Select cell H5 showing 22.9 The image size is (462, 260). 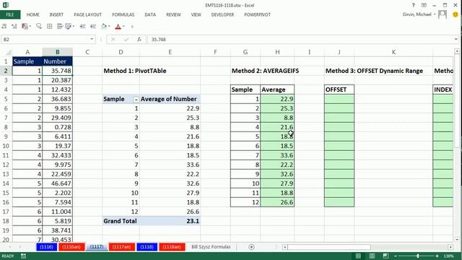(277, 99)
